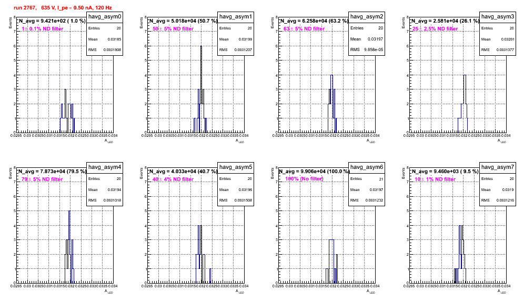The height and width of the screenshot is (301, 524).
Task: Click Mean 0.03185 in havg_asym0 stats
Action: 105,39
